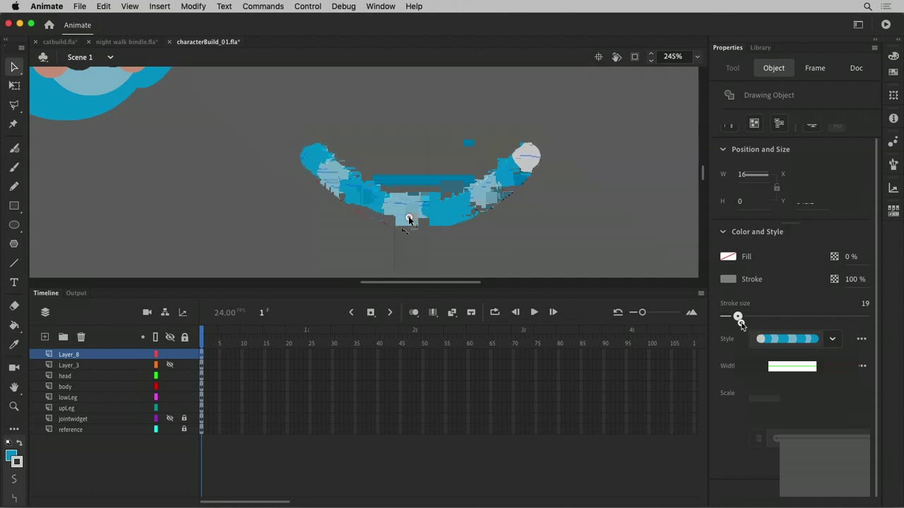Select the Hand tool

[14, 387]
